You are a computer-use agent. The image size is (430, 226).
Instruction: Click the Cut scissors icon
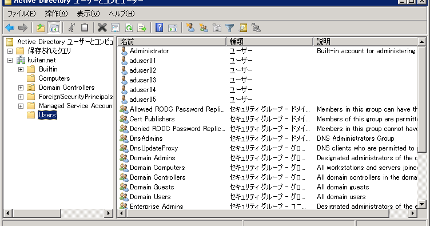point(71,27)
